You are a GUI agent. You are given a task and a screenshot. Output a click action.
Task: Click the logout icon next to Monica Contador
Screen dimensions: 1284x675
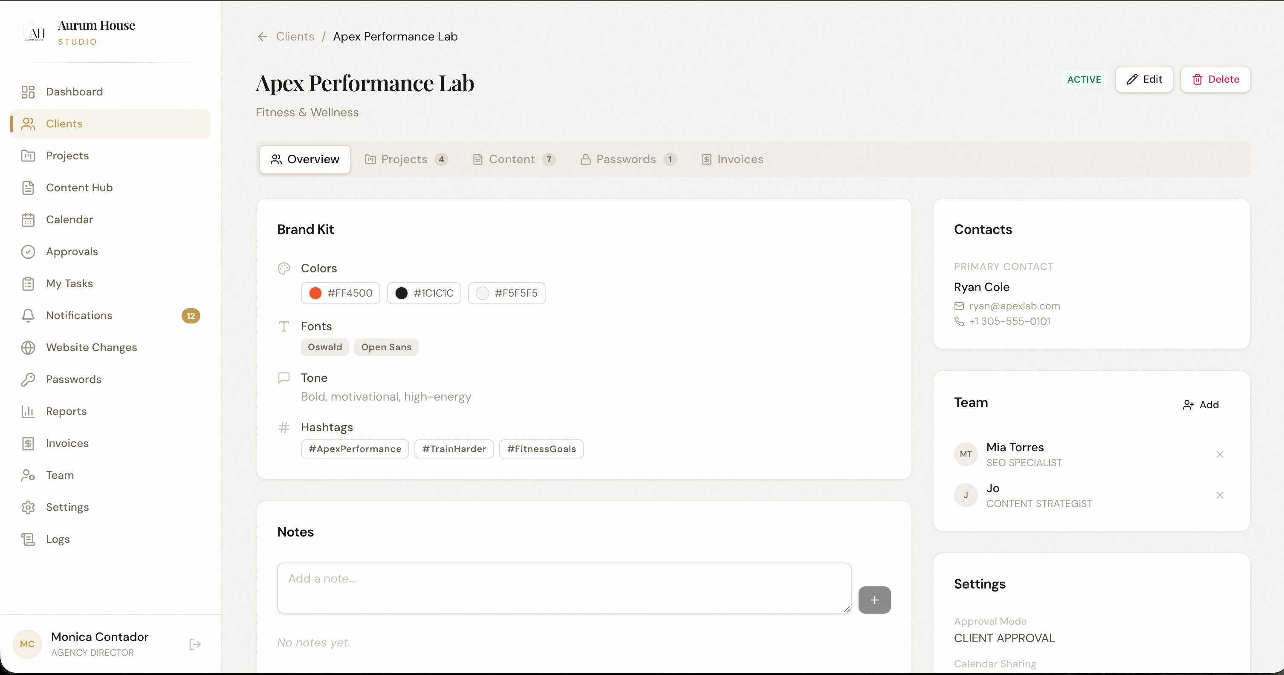pyautogui.click(x=195, y=644)
